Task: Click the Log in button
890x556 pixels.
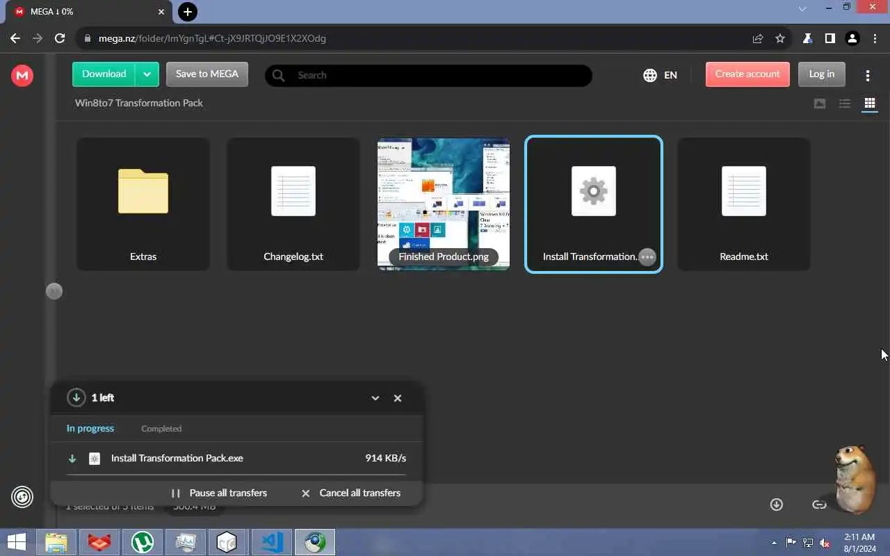Action: 821,74
